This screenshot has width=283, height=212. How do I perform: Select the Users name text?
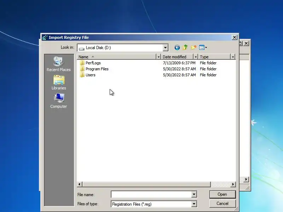(x=91, y=75)
